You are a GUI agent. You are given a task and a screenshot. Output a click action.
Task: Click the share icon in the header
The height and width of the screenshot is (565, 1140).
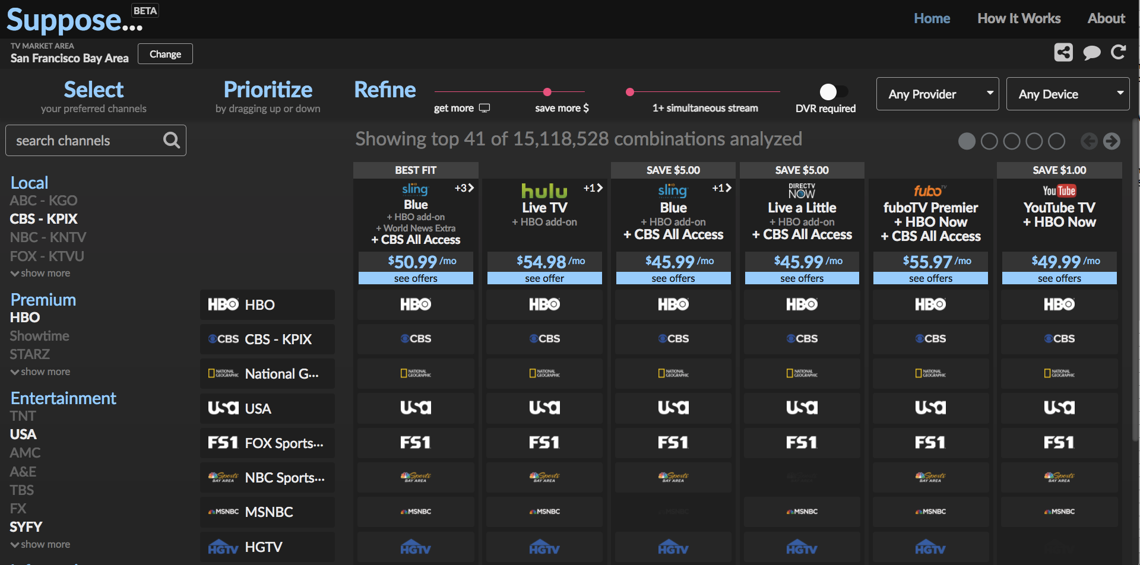point(1063,52)
